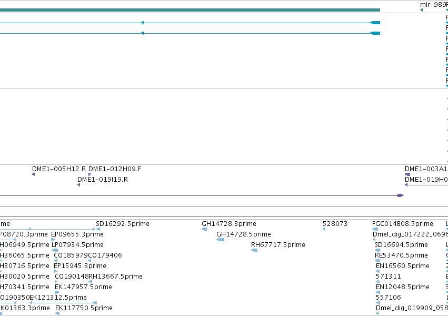This screenshot has height=316, width=448.
Task: Select the RE53470.5prime label
Action: pyautogui.click(x=401, y=255)
